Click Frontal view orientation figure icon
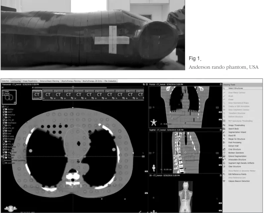 point(154,122)
